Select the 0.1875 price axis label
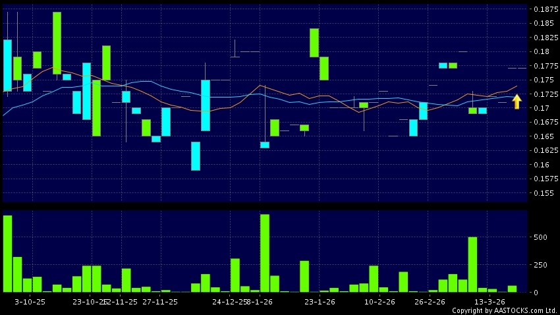 pos(544,9)
